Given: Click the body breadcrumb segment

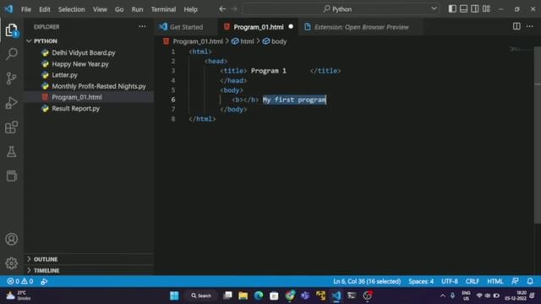Looking at the screenshot, I should pos(275,41).
